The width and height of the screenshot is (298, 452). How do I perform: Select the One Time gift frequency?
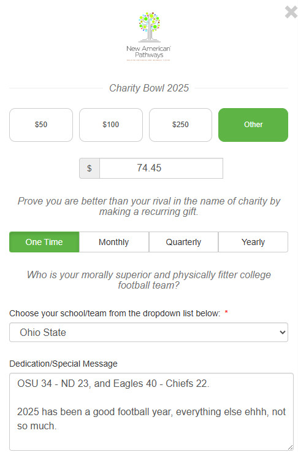[44, 242]
